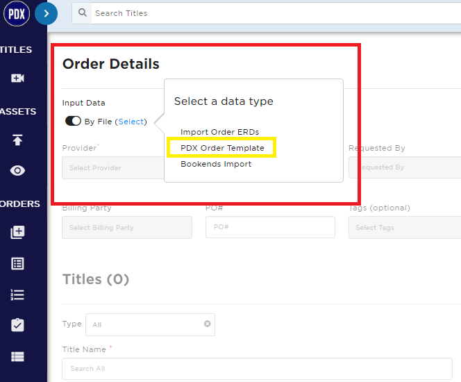Click the PO# input field
This screenshot has width=461, height=382.
tap(270, 227)
